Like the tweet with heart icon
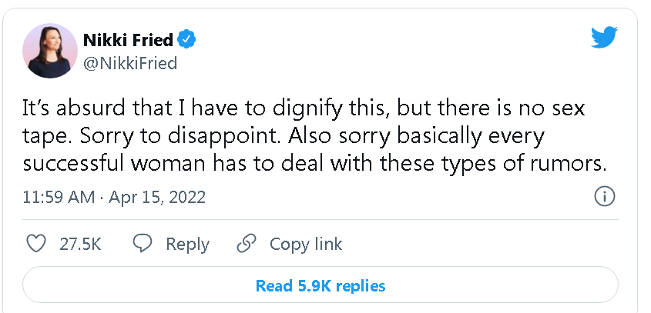Image resolution: width=651 pixels, height=313 pixels. [36, 243]
